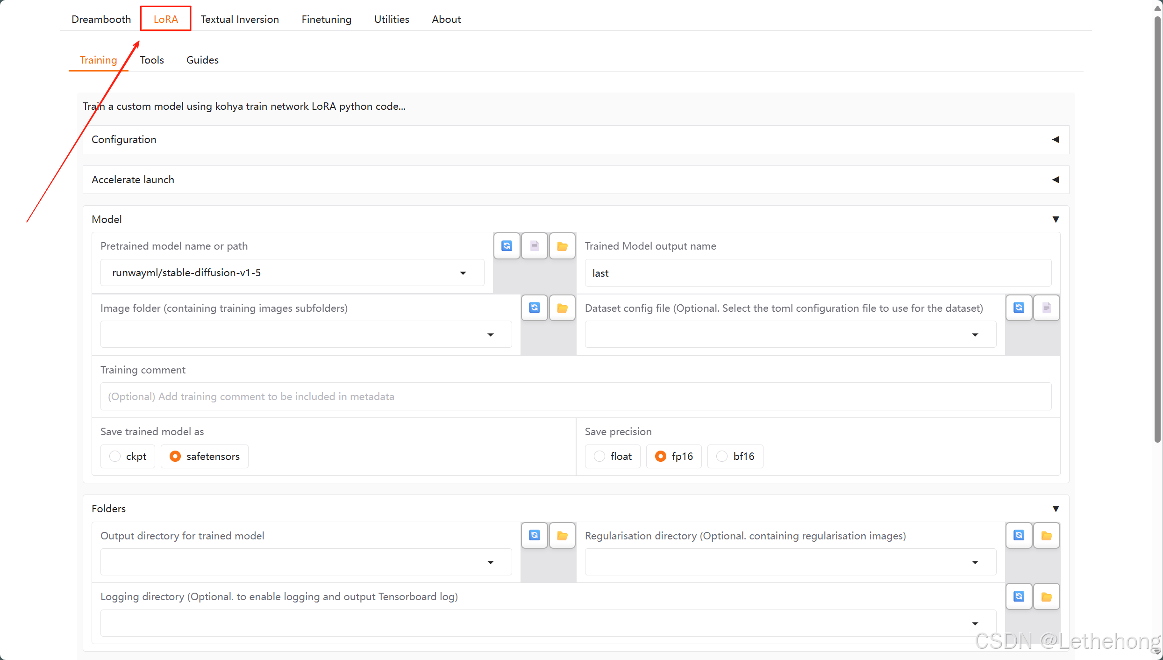This screenshot has width=1163, height=660.
Task: Click the page's vertical scrollbar
Action: pyautogui.click(x=1157, y=229)
